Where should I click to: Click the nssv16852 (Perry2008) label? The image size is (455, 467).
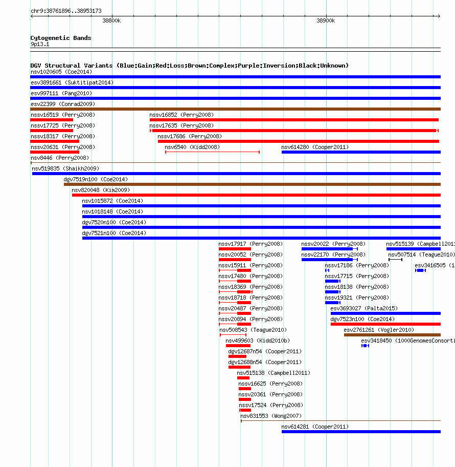pos(181,115)
